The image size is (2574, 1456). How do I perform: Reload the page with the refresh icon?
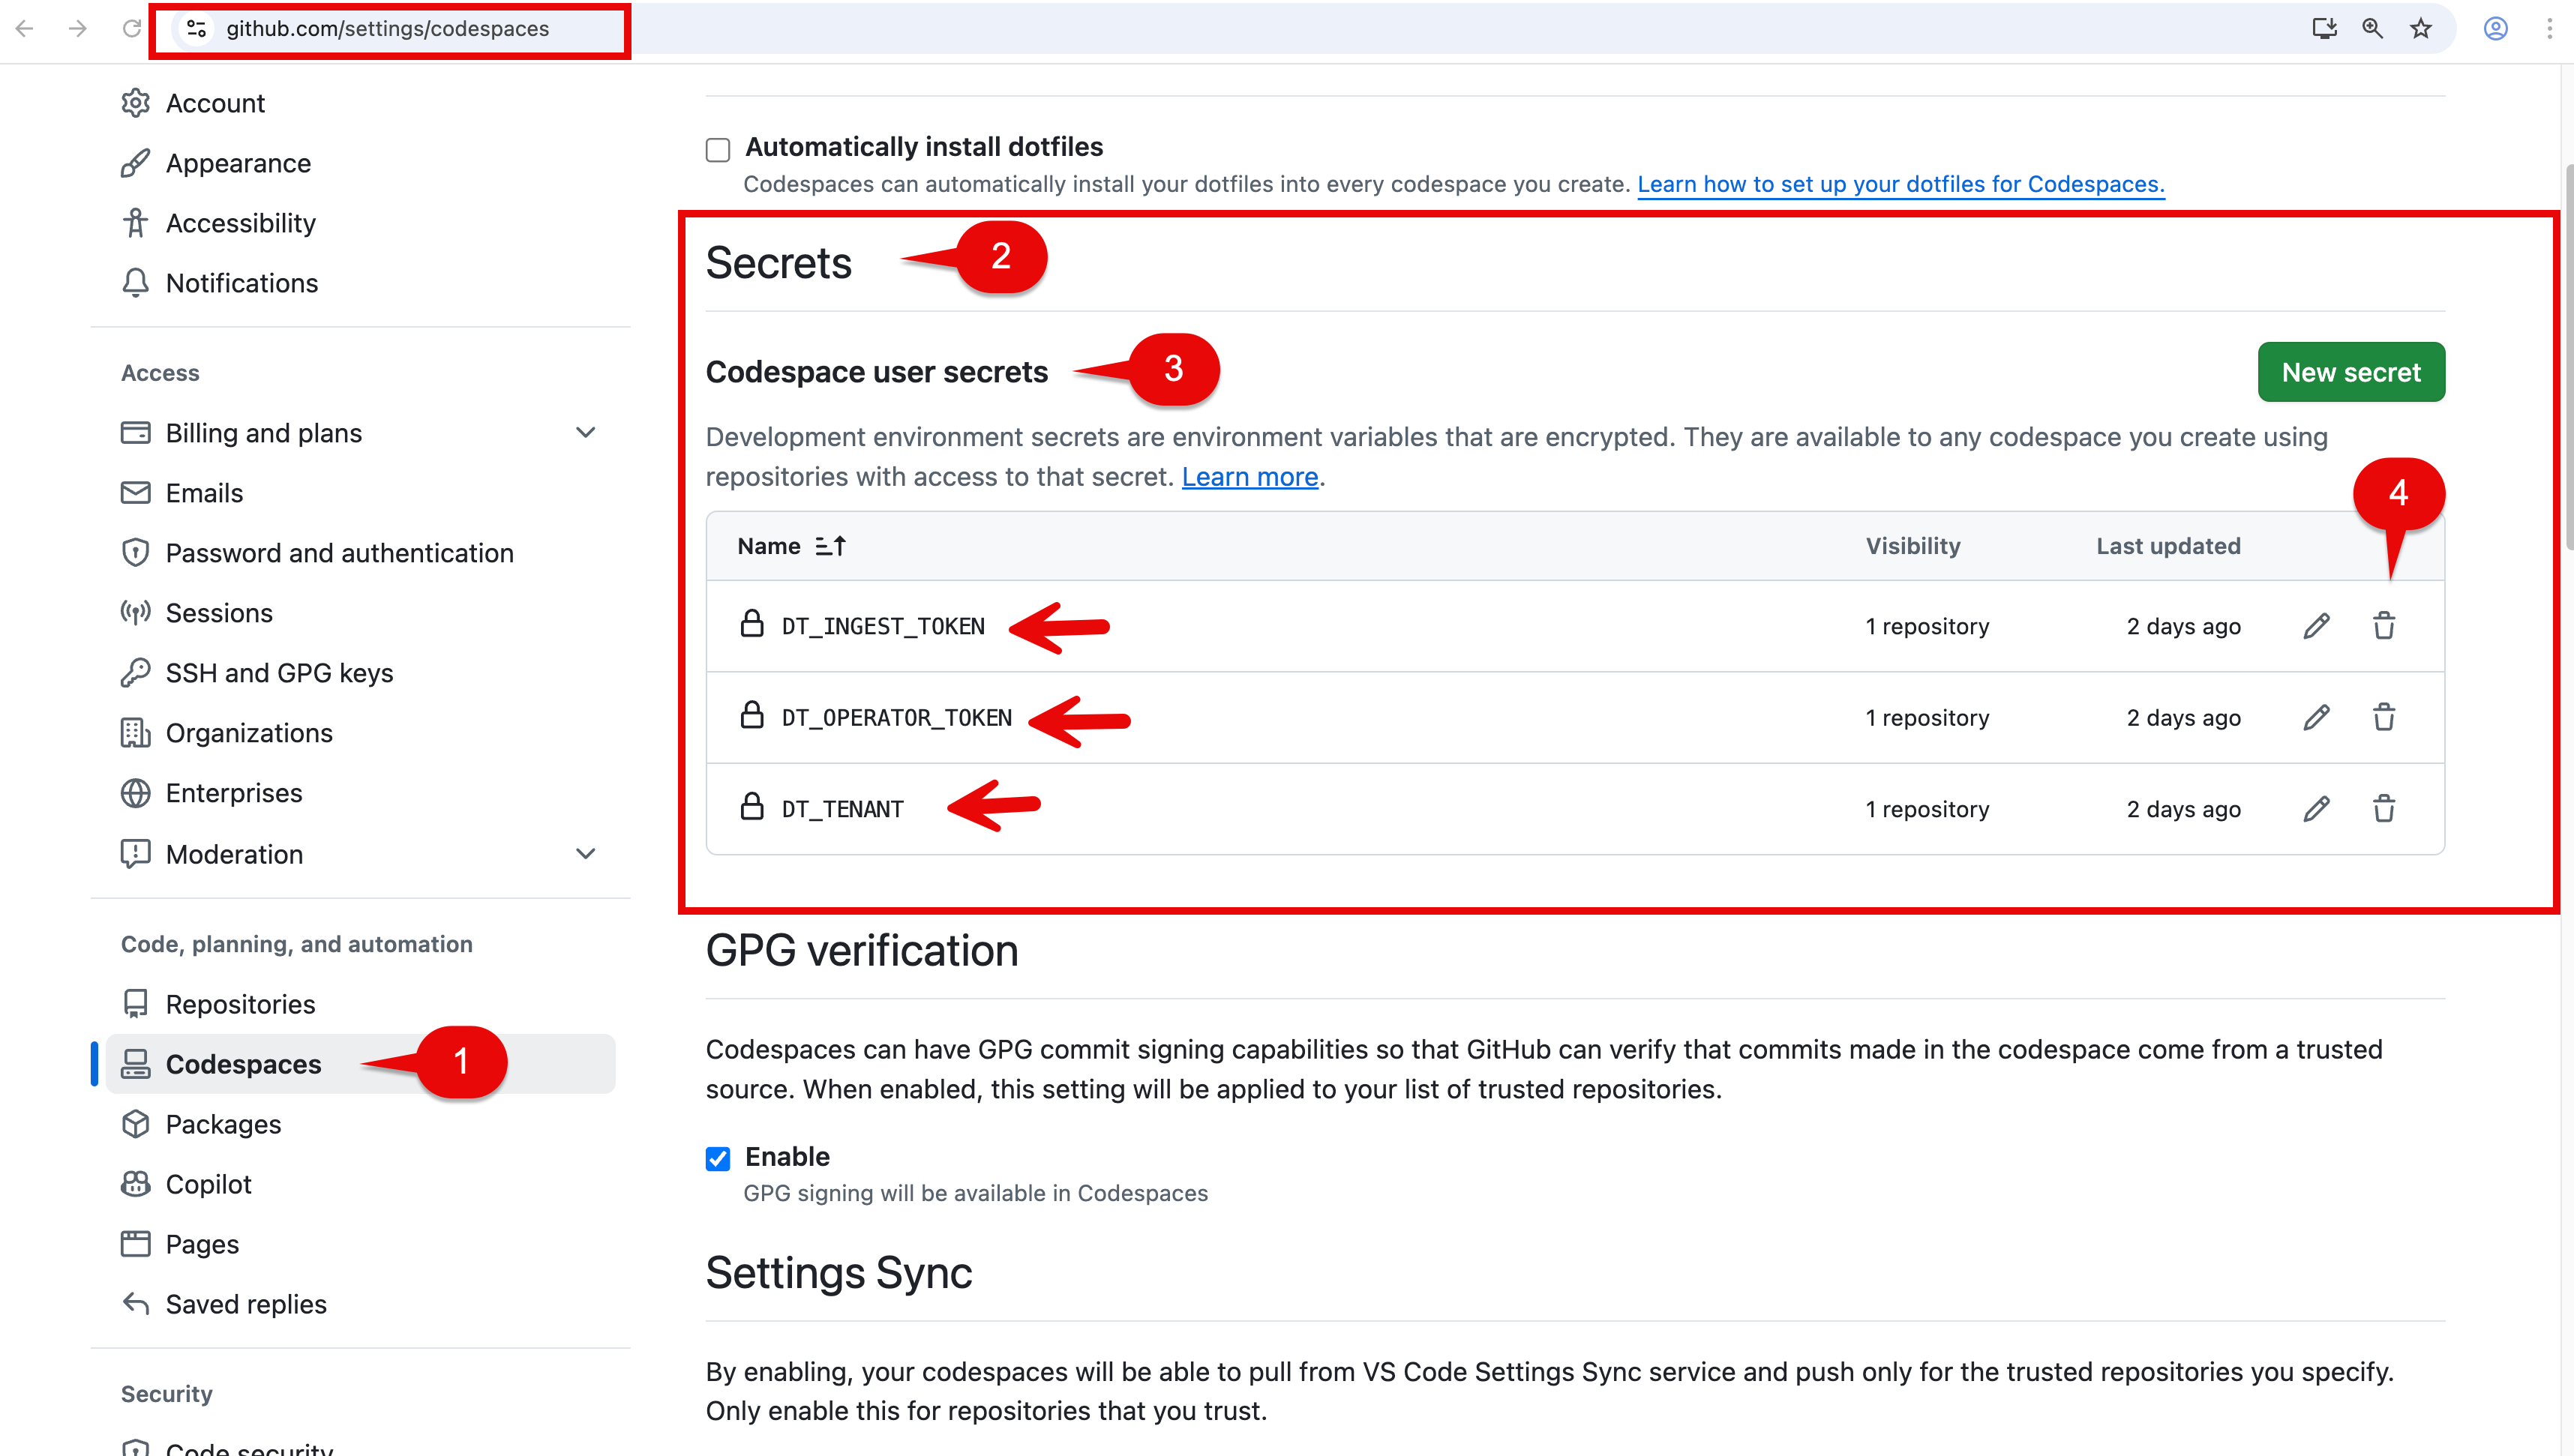pyautogui.click(x=131, y=28)
